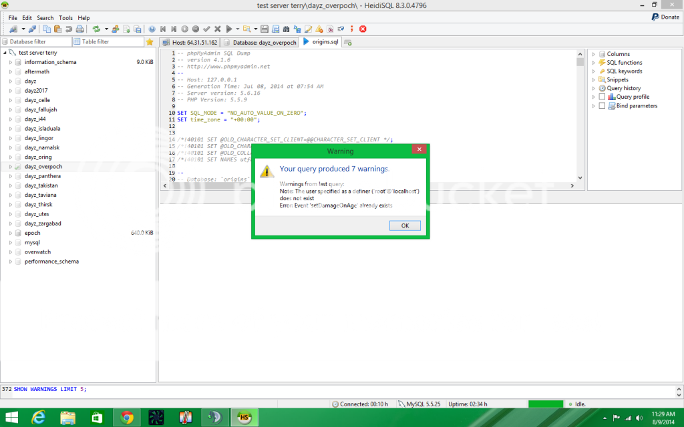Click the Copy toolbar icon
Viewport: 684px width, 427px height.
[47, 29]
